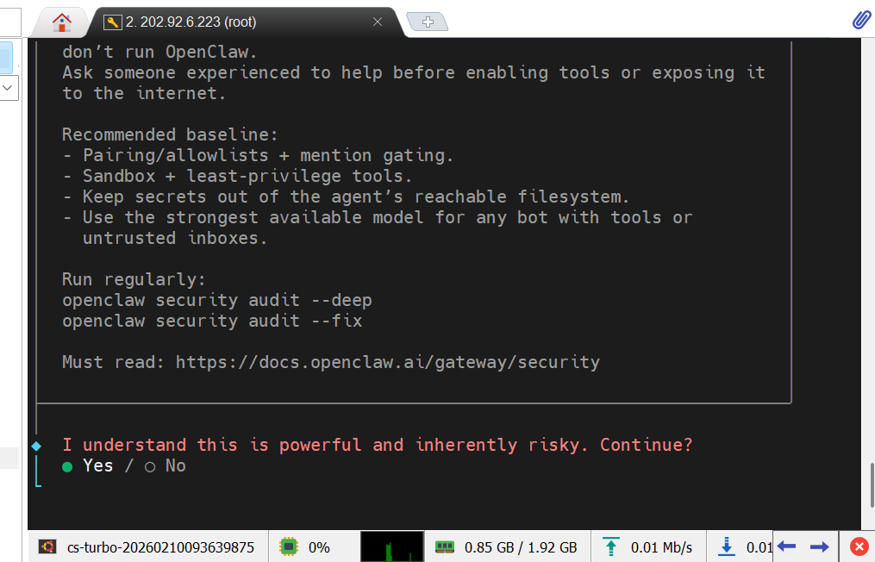Click the green upload arrow icon
Image resolution: width=875 pixels, height=562 pixels.
pyautogui.click(x=611, y=546)
